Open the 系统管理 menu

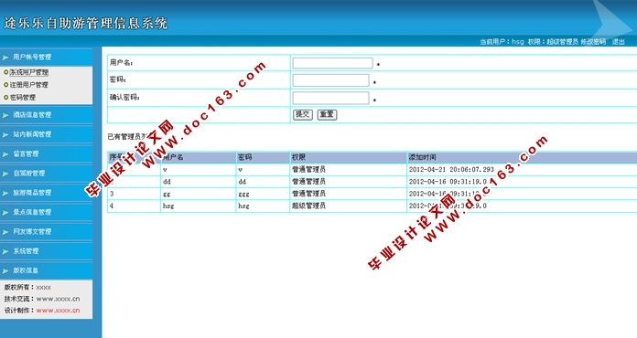coord(26,251)
